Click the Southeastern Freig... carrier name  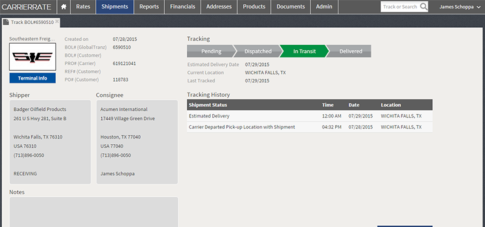[32, 39]
